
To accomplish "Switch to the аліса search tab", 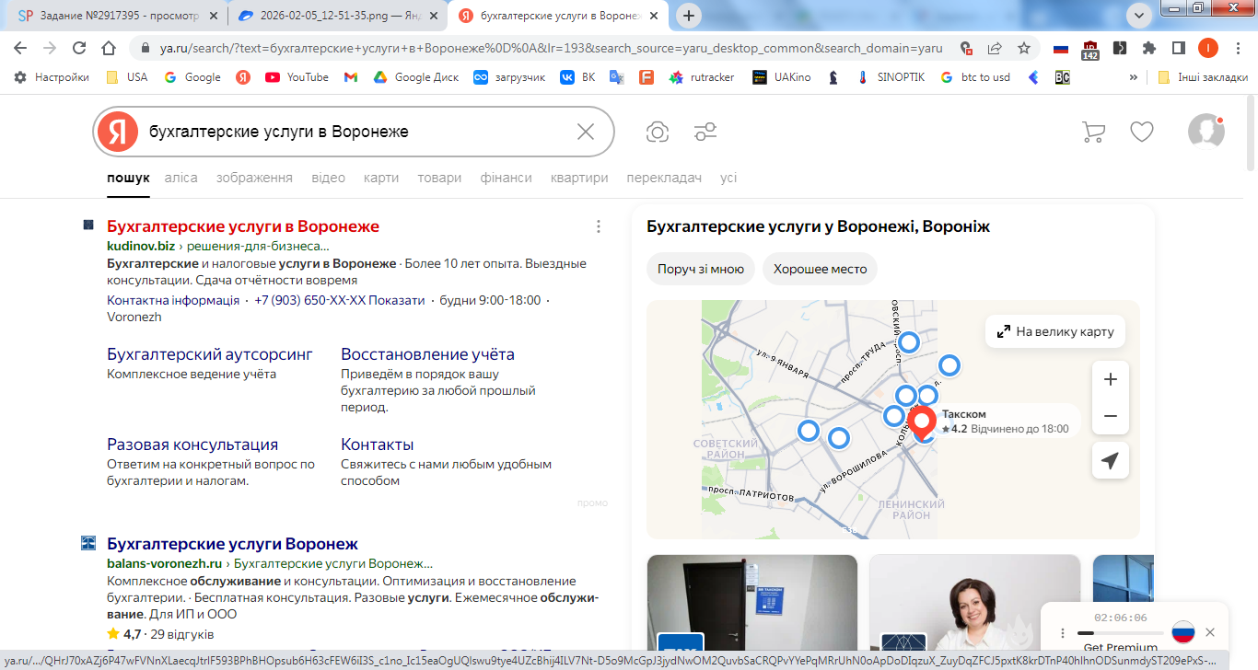I will click(181, 178).
